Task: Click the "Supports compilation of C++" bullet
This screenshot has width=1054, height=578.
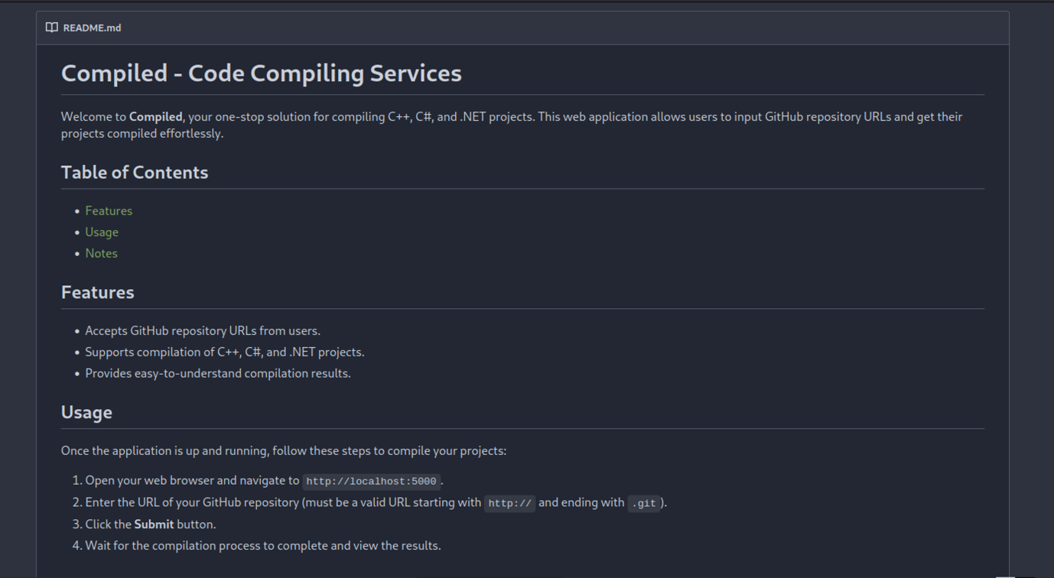Action: click(224, 352)
